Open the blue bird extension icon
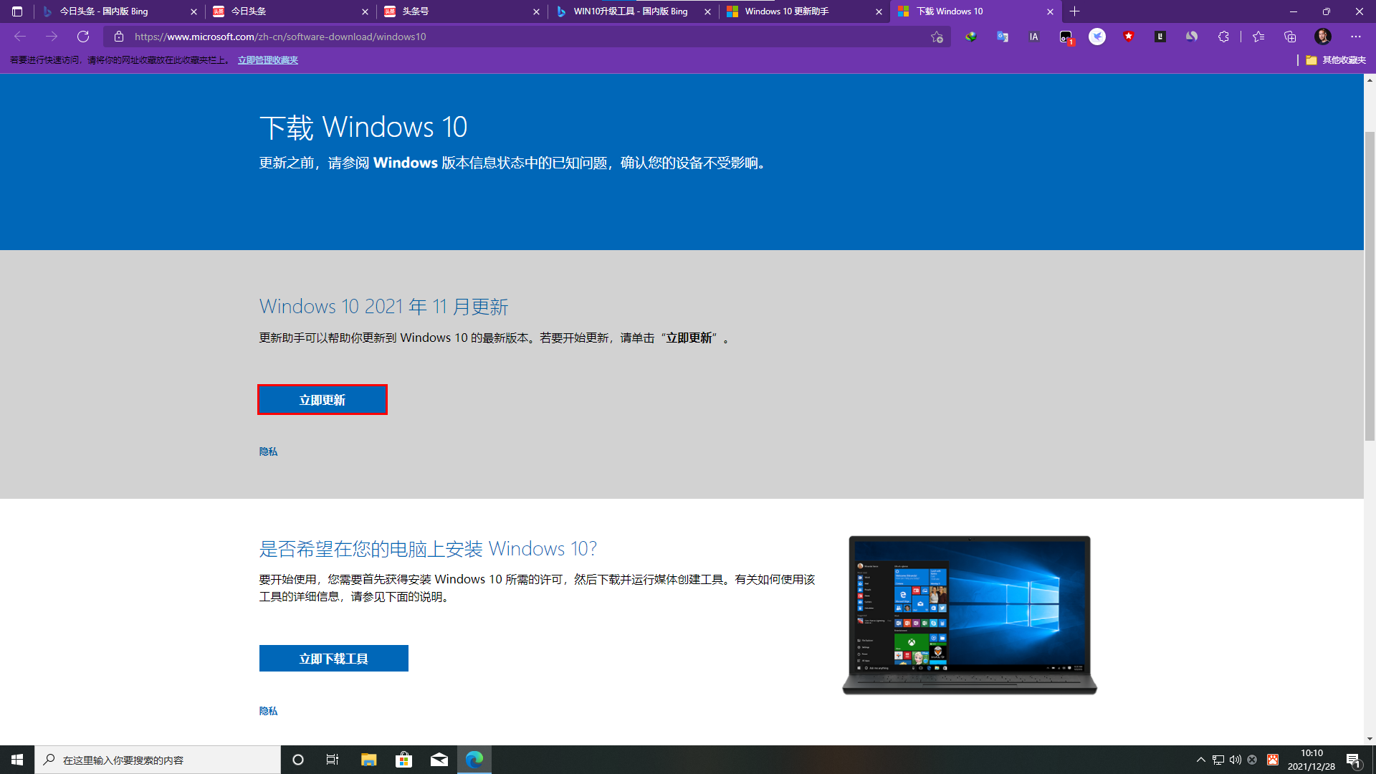The image size is (1376, 774). click(1097, 37)
